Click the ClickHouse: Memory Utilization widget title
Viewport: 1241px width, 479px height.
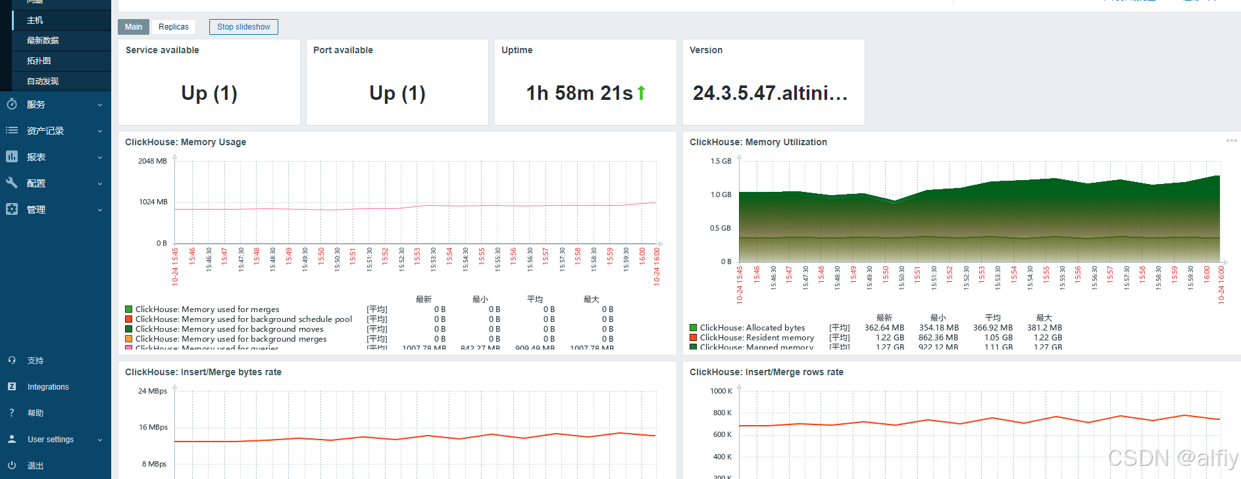click(758, 142)
